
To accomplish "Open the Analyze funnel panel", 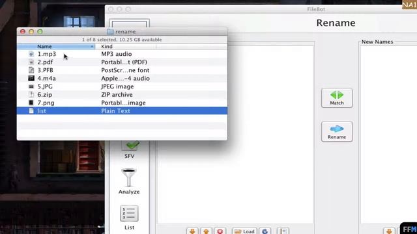I will coord(129,181).
